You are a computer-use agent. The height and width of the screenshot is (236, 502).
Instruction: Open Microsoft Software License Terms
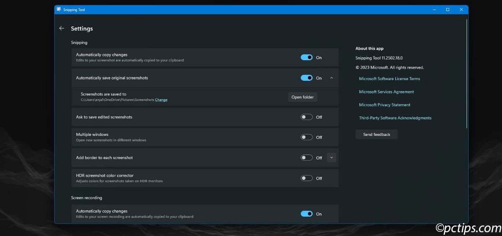tap(389, 79)
